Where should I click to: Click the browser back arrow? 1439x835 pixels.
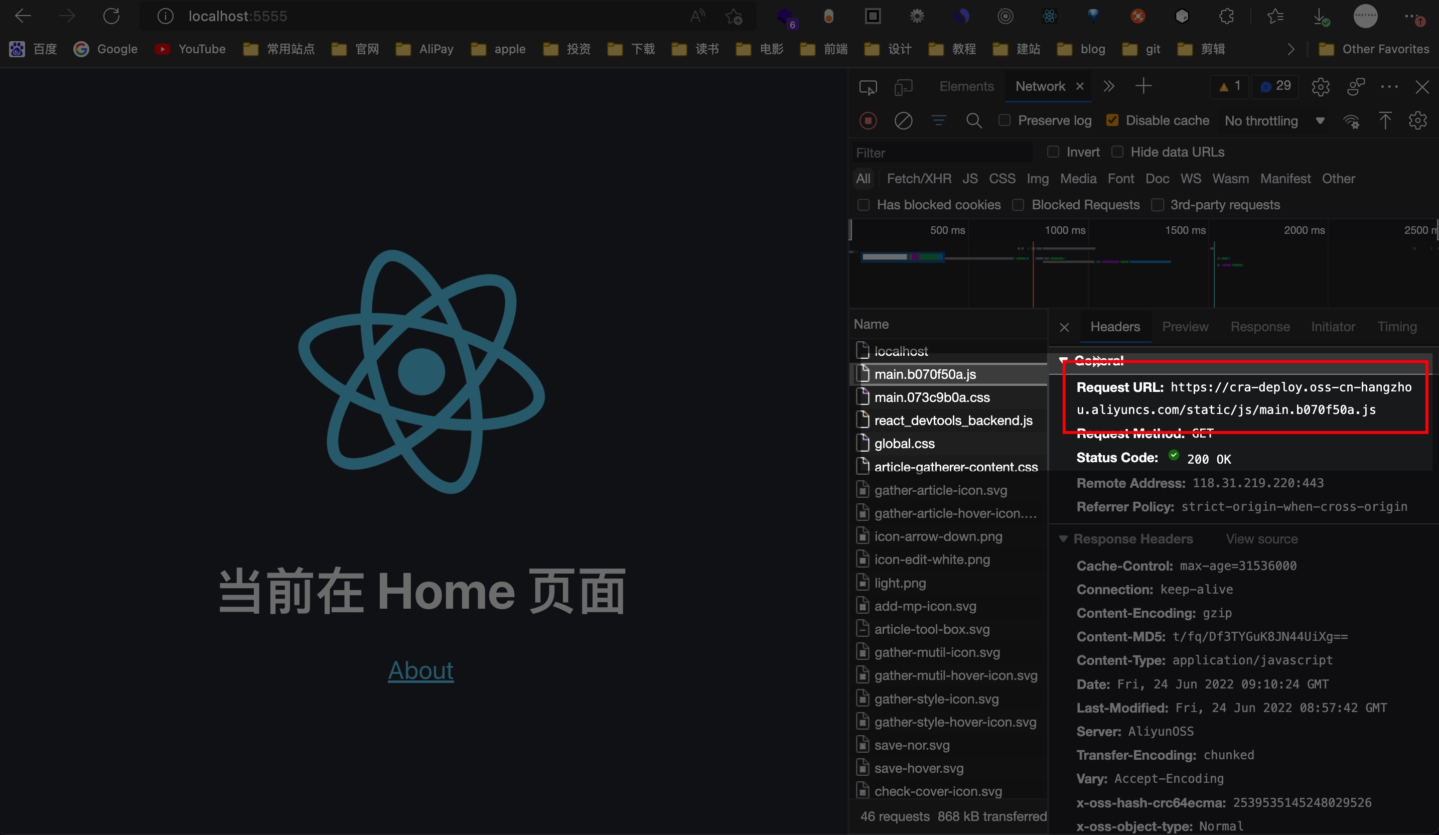tap(23, 16)
